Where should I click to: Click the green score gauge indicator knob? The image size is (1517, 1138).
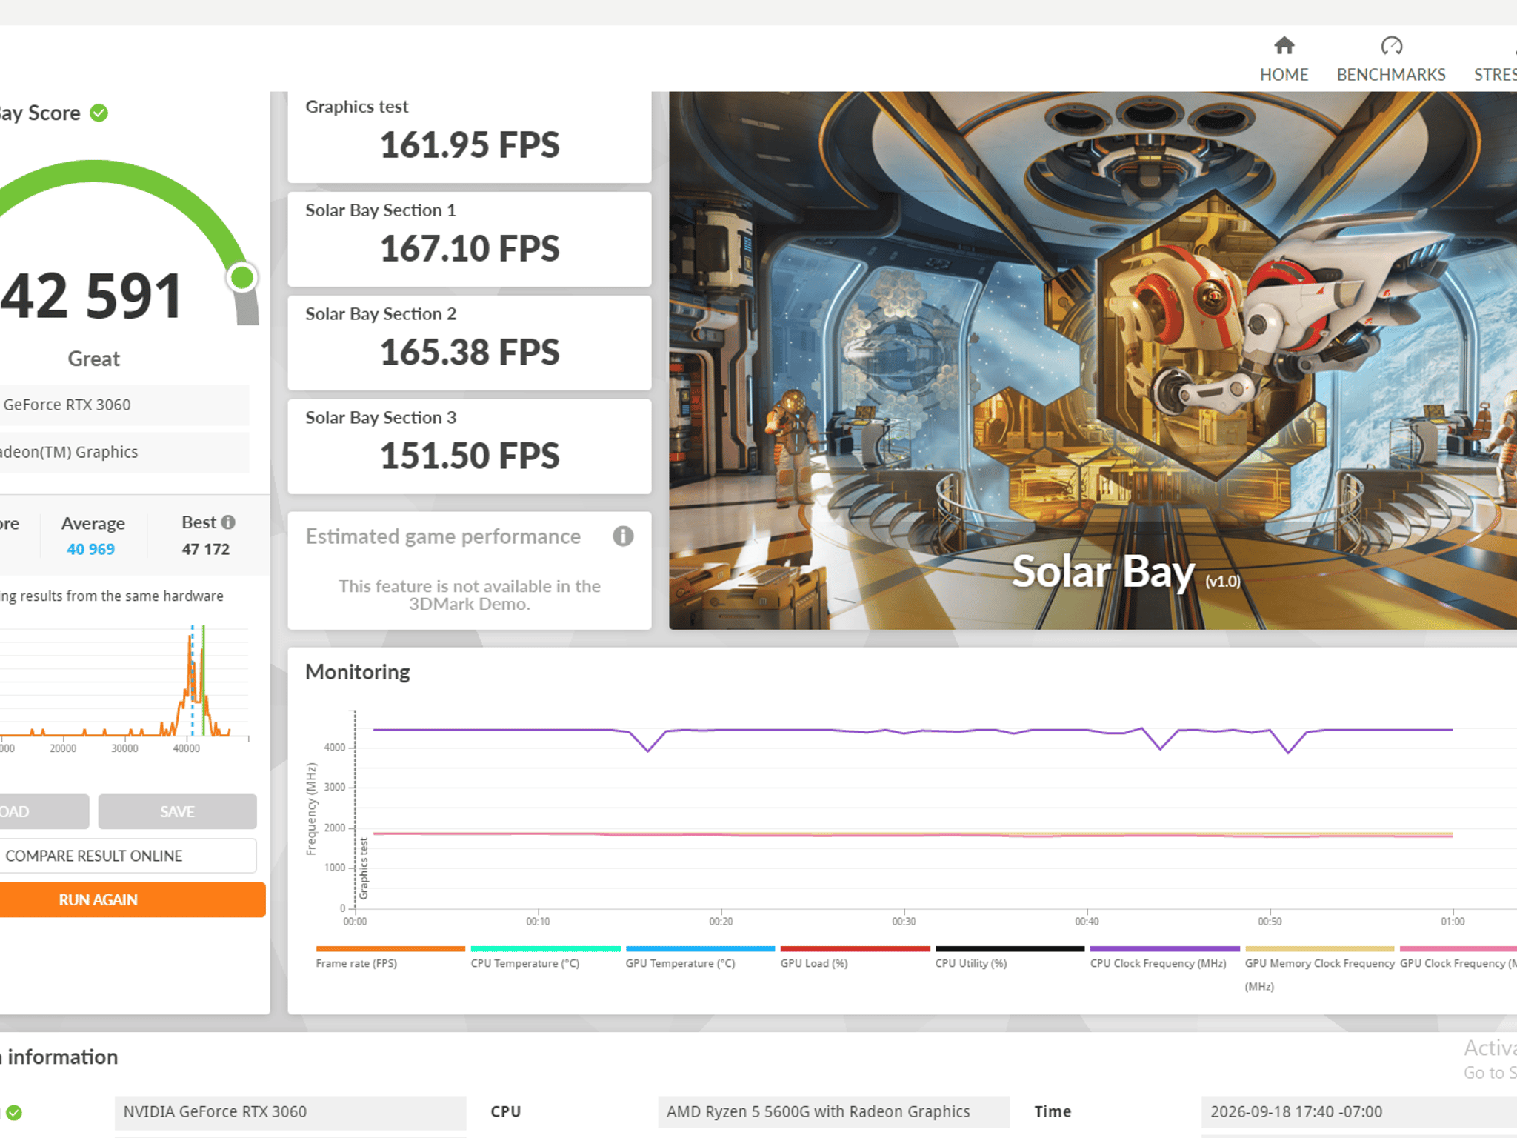pyautogui.click(x=241, y=277)
